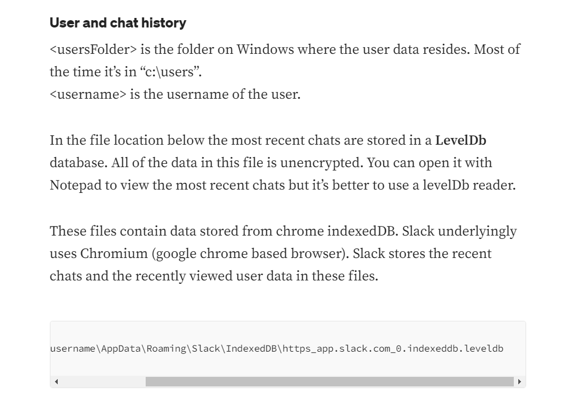The width and height of the screenshot is (576, 401).
Task: Click the word "Chromium" in the last paragraph
Action: tap(114, 253)
